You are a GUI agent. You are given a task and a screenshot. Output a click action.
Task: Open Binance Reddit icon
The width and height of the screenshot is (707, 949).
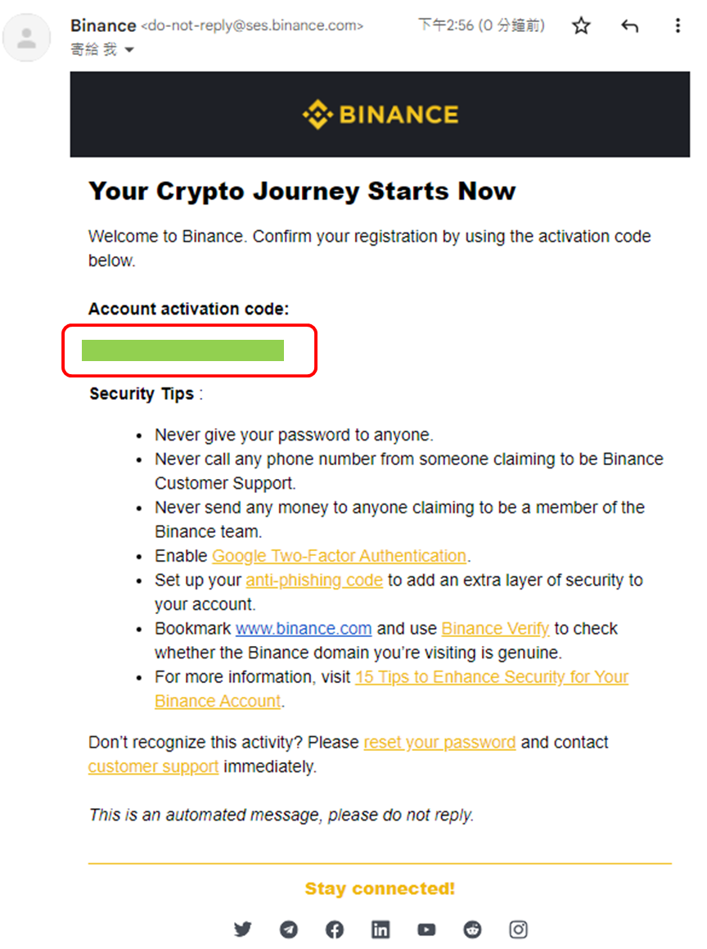(472, 929)
